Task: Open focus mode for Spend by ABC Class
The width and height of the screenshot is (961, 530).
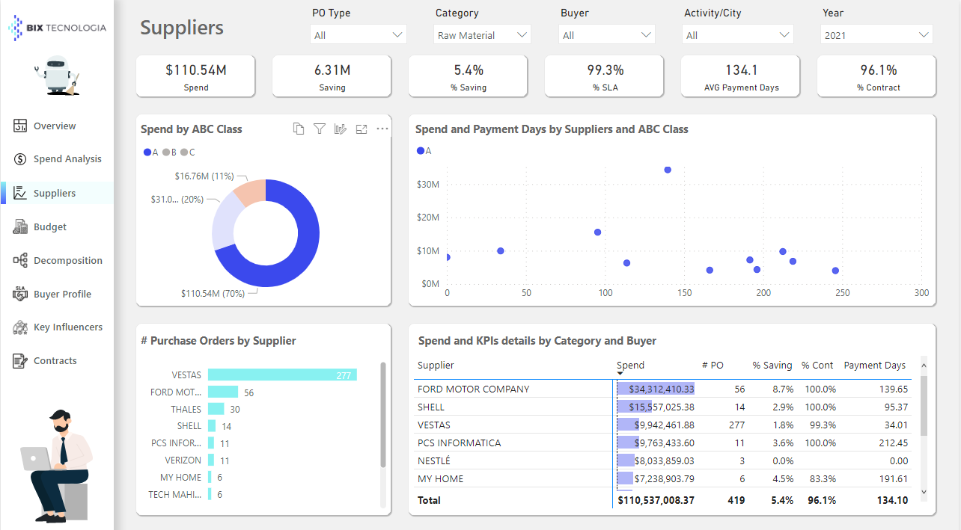Action: coord(361,129)
